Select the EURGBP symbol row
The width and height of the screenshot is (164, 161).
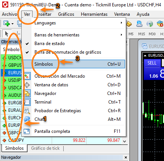pos(11,103)
